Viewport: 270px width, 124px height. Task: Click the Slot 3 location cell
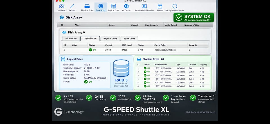(x=191, y=76)
